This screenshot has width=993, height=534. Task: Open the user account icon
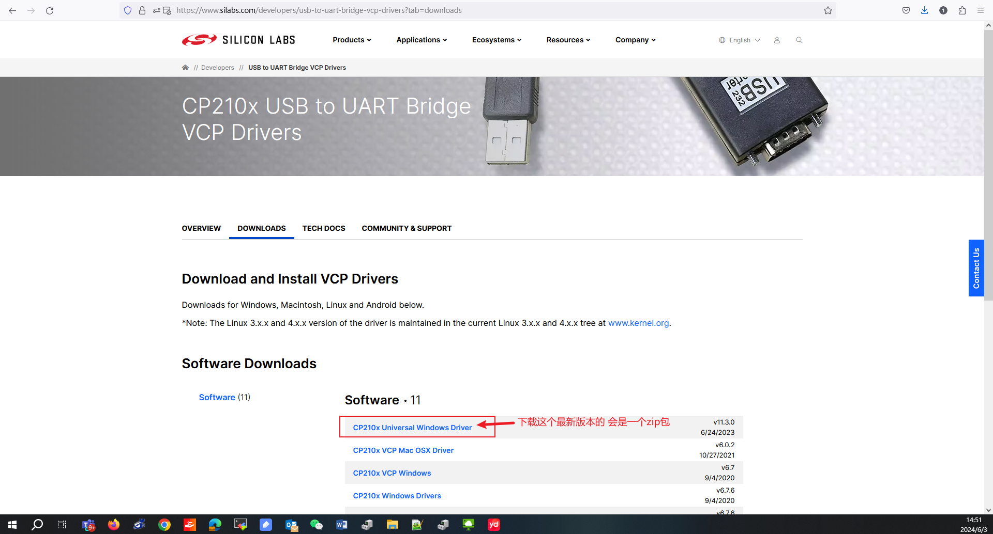point(777,40)
